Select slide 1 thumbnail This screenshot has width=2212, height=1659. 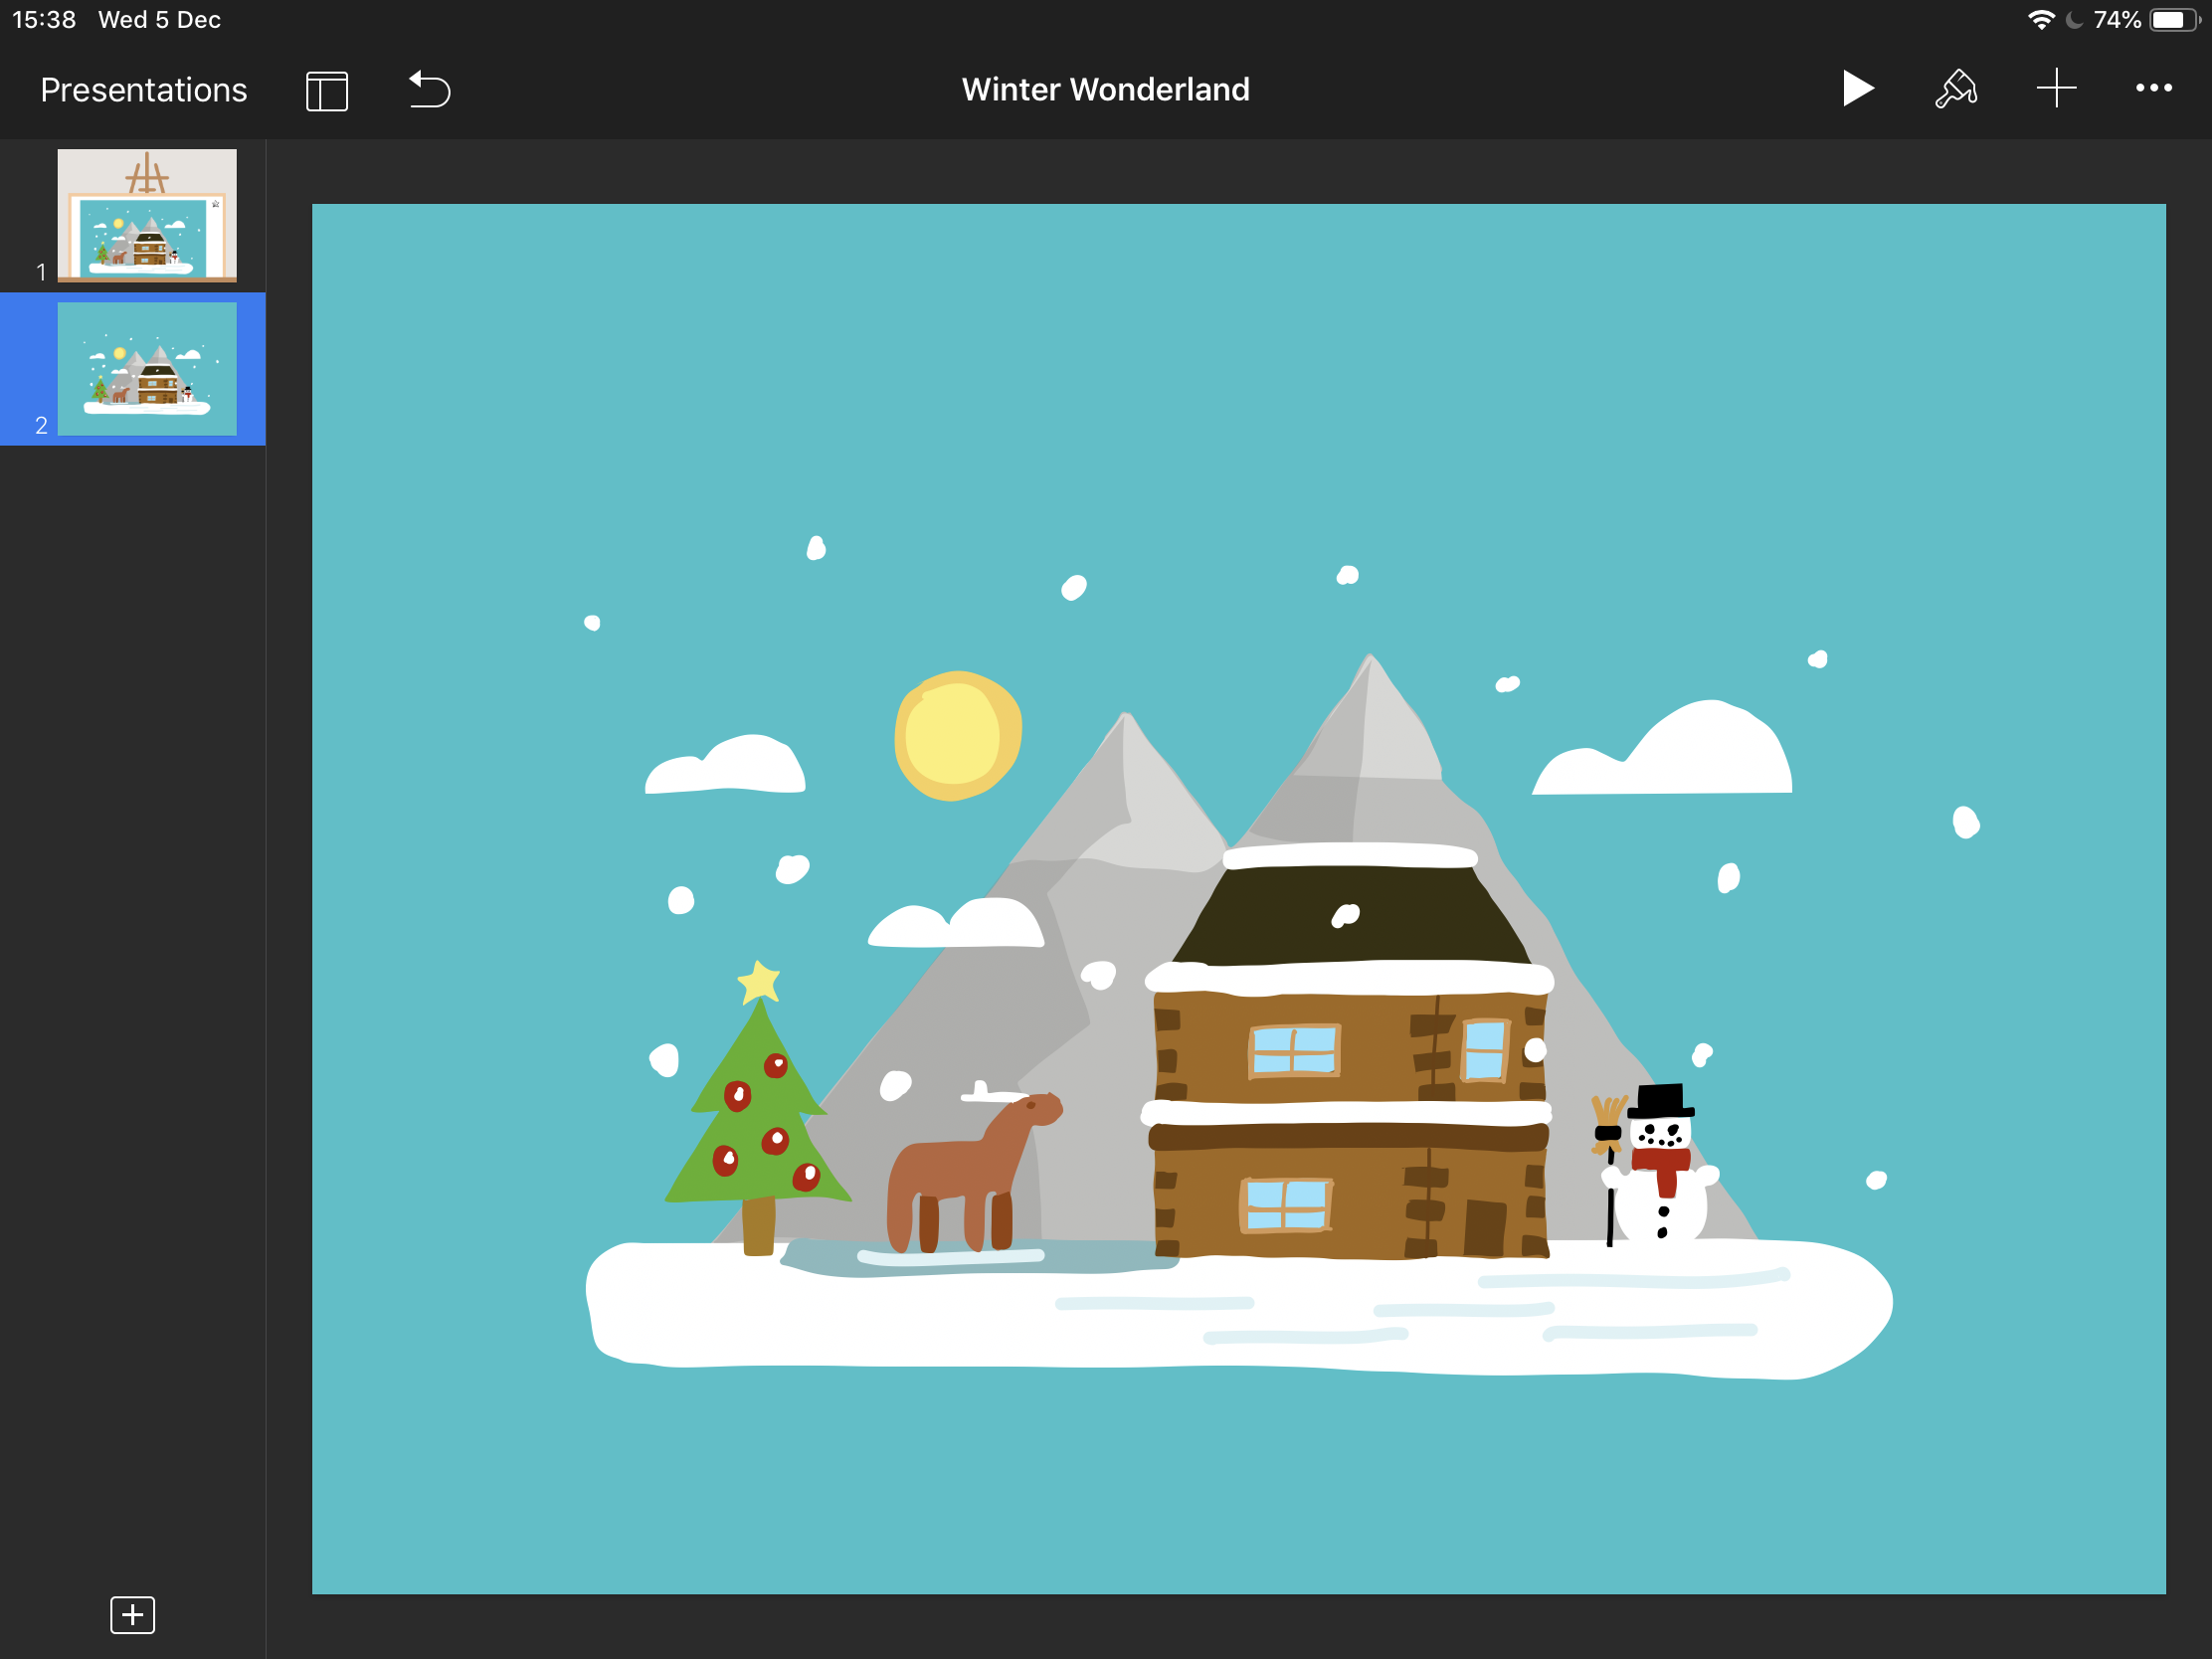pos(147,215)
